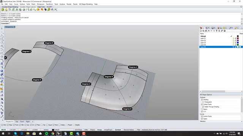243x136 pixels.
Task: Click the Degree 5 label near cursor
Action: pos(109,77)
